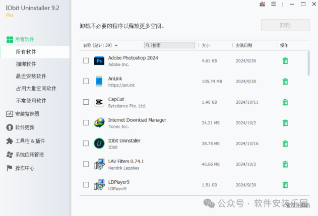318x216 pixels.
Task: Delete Adobe Photoshop 2024 via trash icon
Action: tap(285, 61)
